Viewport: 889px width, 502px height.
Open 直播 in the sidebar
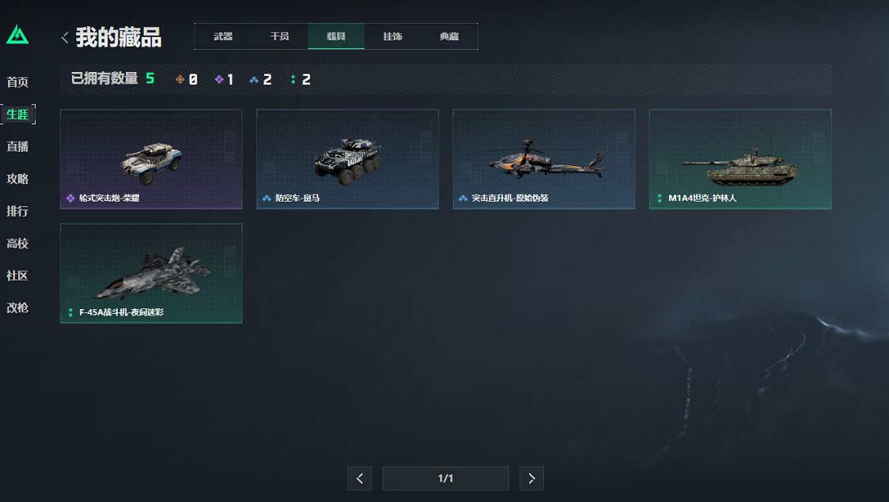(17, 146)
